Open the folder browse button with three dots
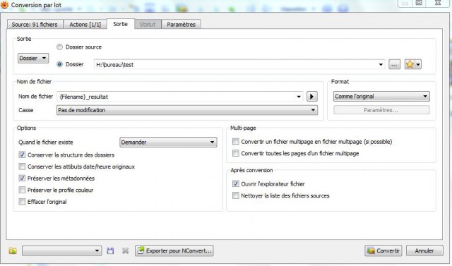Viewport: 452px width, 266px height. coord(394,64)
